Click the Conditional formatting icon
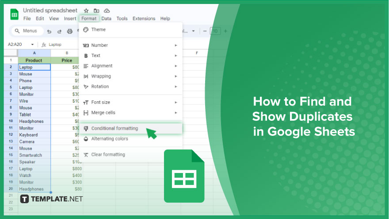This screenshot has width=389, height=219. click(86, 128)
